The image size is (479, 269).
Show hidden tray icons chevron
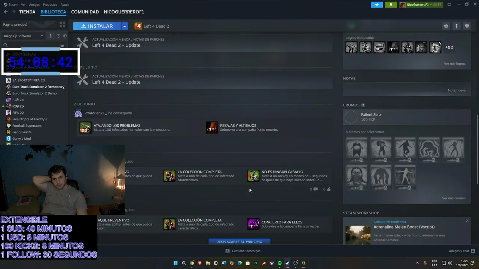417,263
